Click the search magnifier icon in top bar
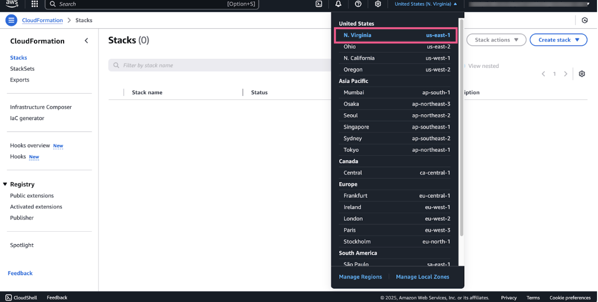This screenshot has height=302, width=598. 53,4
